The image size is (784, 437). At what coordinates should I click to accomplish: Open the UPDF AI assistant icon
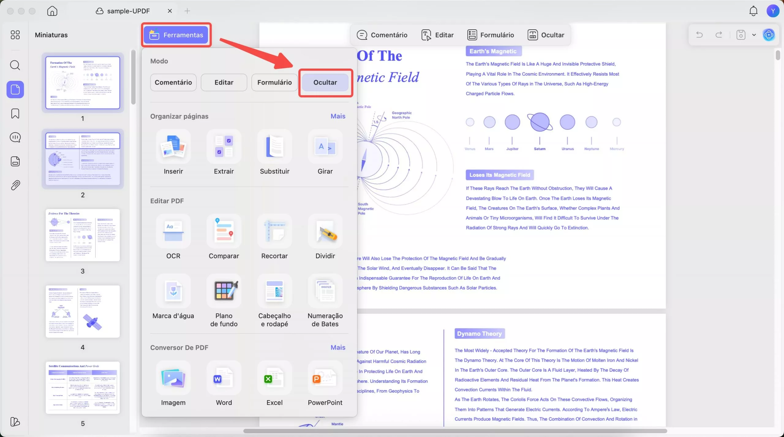coord(769,35)
